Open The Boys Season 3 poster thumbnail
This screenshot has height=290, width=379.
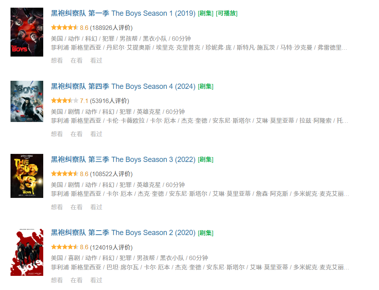pos(27,176)
